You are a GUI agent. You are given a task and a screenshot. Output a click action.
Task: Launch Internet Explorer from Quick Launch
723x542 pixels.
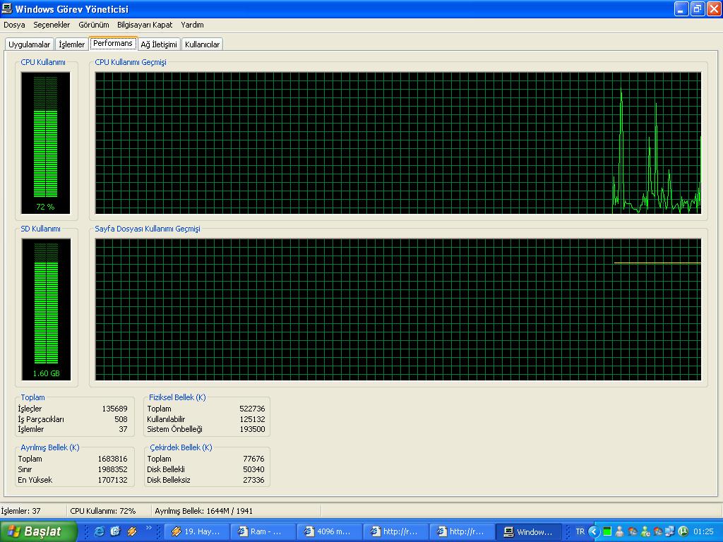[x=99, y=531]
